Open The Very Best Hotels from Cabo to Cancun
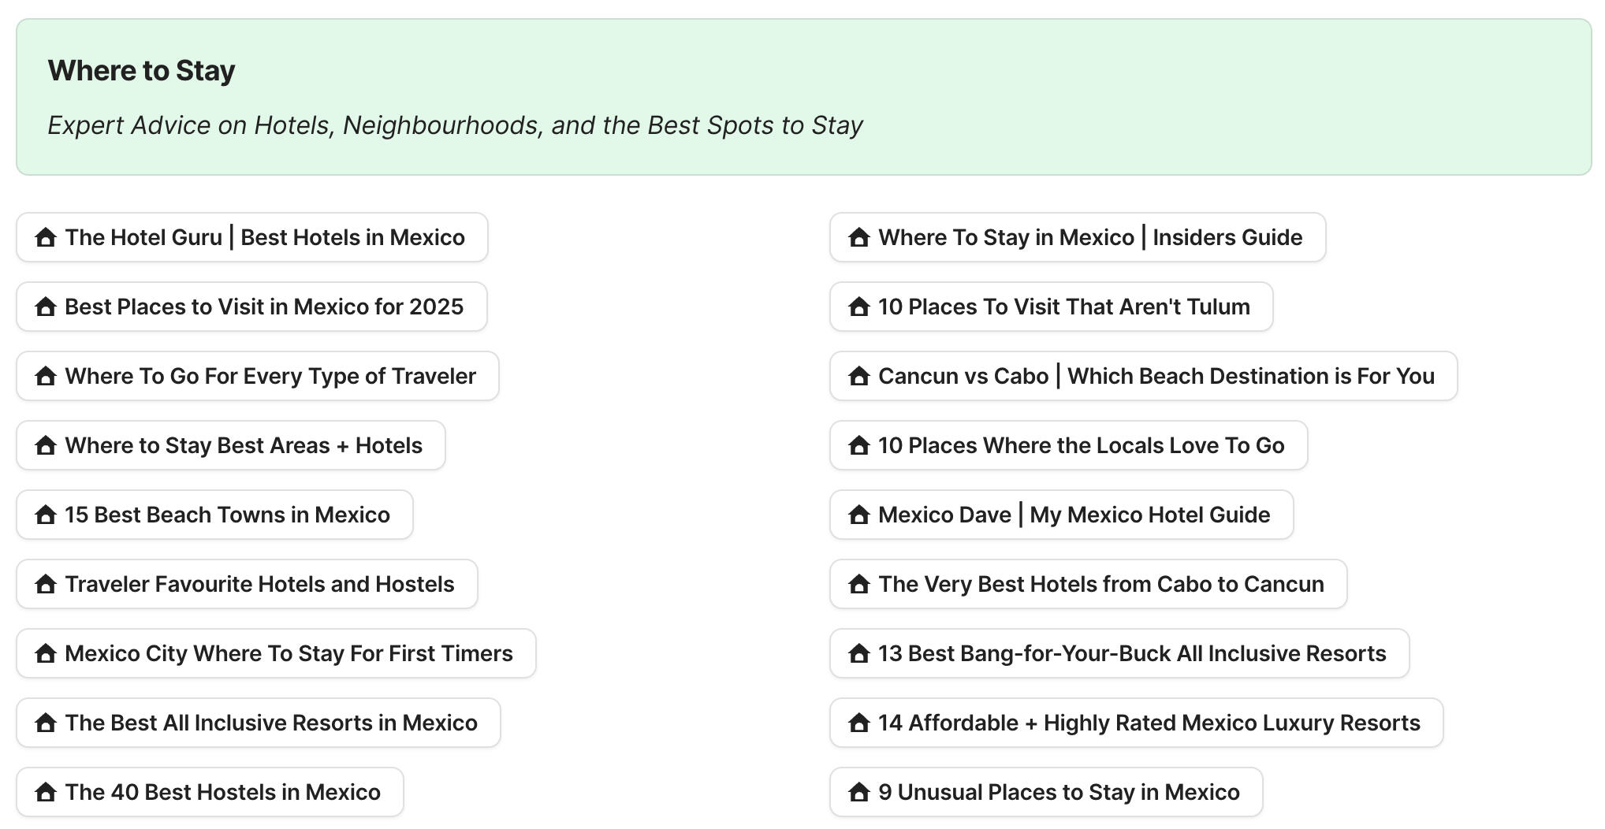Screen dimensions: 1605x829 click(x=1088, y=584)
